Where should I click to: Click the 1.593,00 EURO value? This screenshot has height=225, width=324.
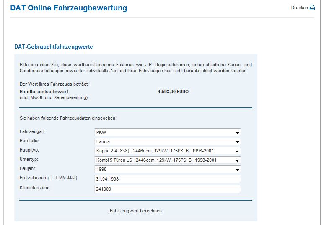tap(173, 92)
